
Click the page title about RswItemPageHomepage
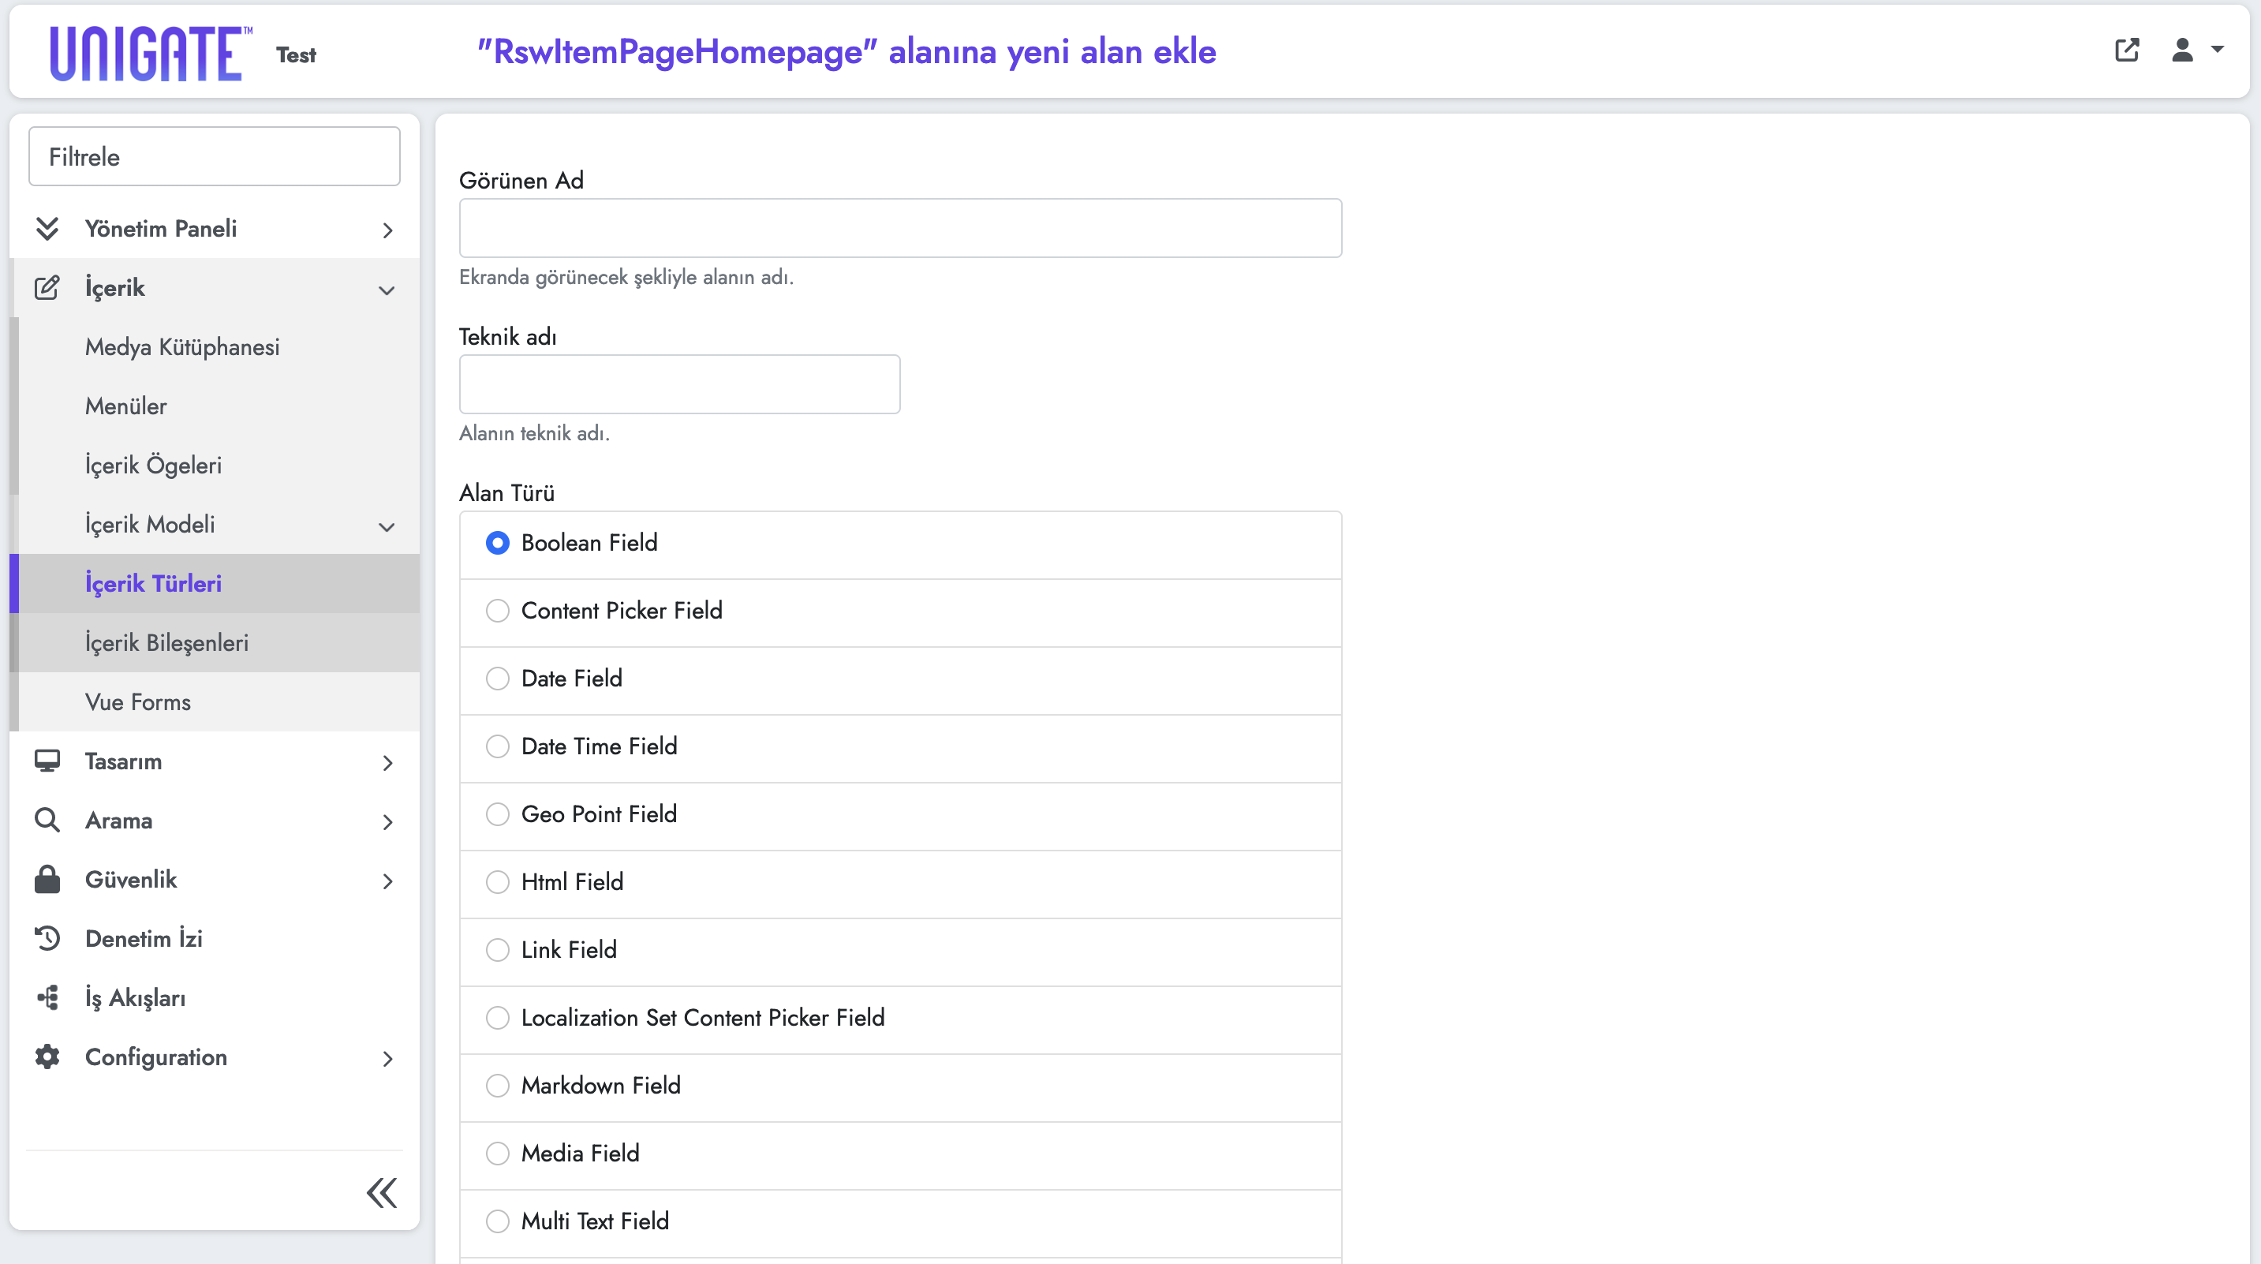coord(847,51)
